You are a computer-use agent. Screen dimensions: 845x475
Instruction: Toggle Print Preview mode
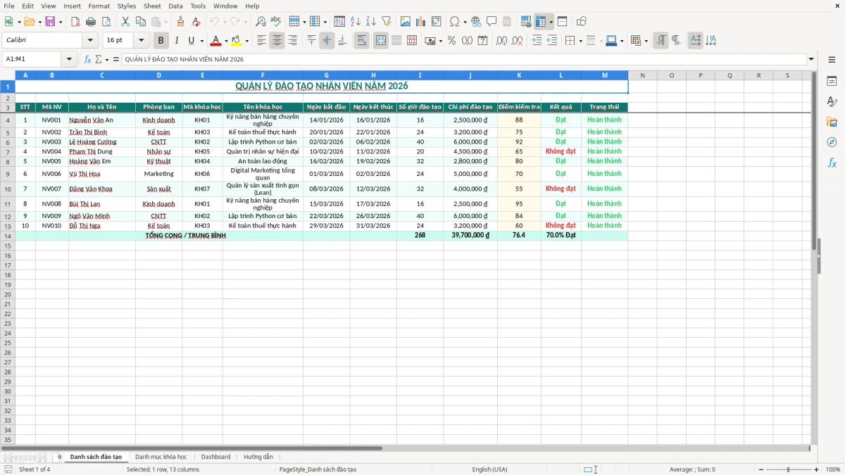pyautogui.click(x=106, y=22)
